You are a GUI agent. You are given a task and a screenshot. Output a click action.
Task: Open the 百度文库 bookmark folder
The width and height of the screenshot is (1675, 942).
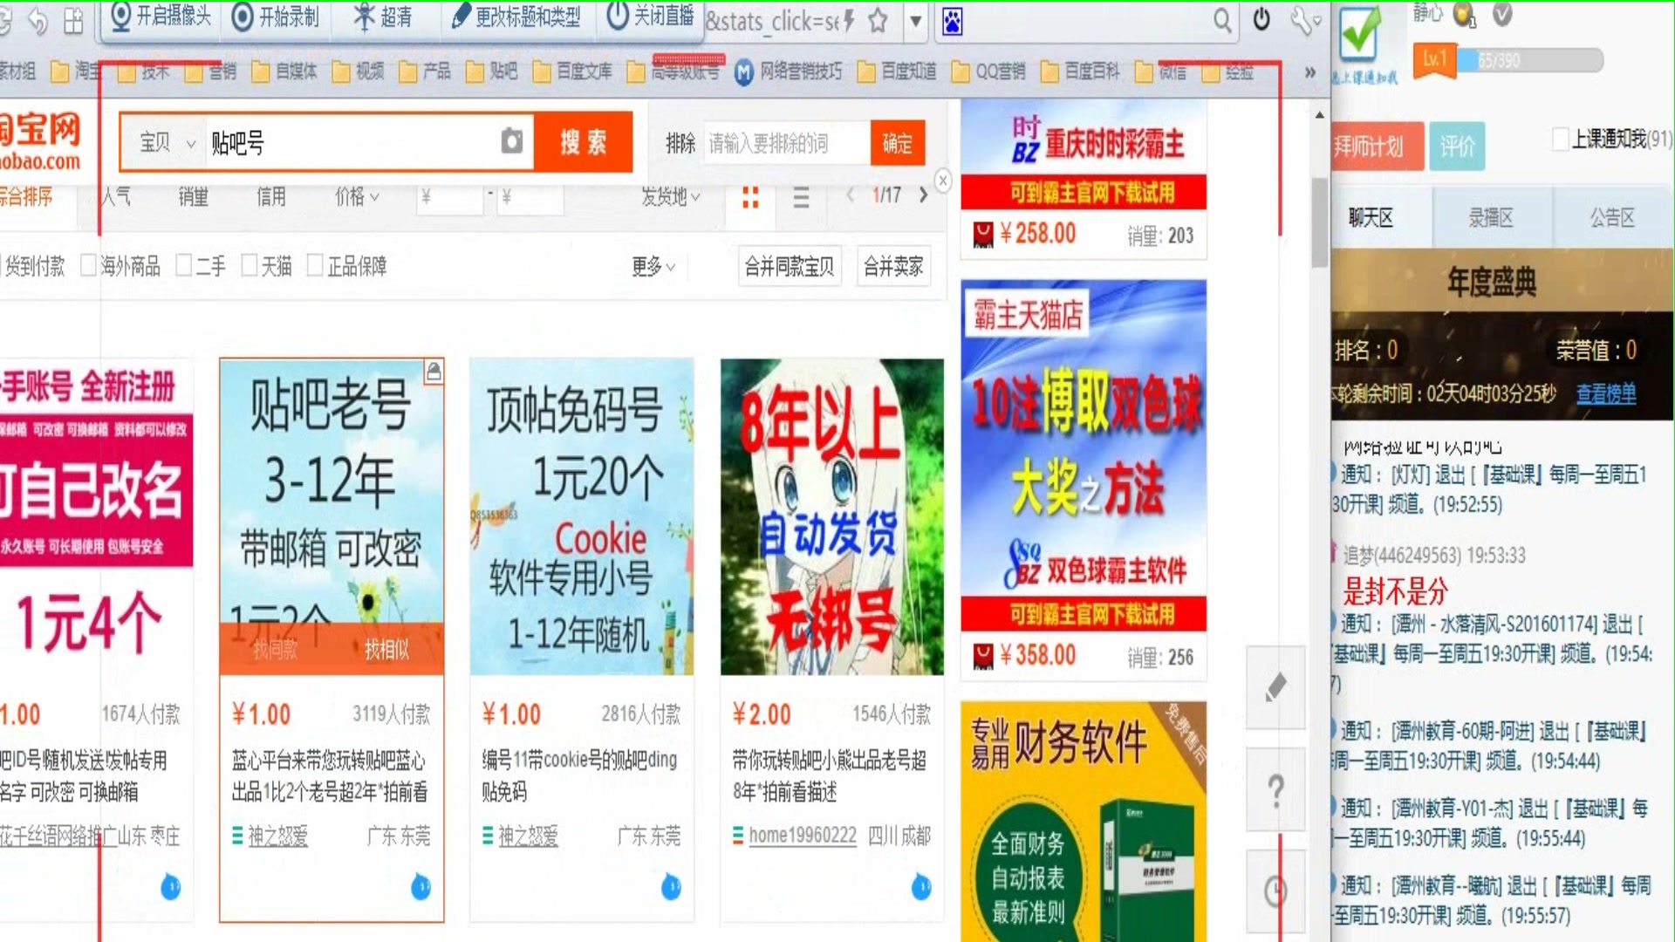click(572, 72)
